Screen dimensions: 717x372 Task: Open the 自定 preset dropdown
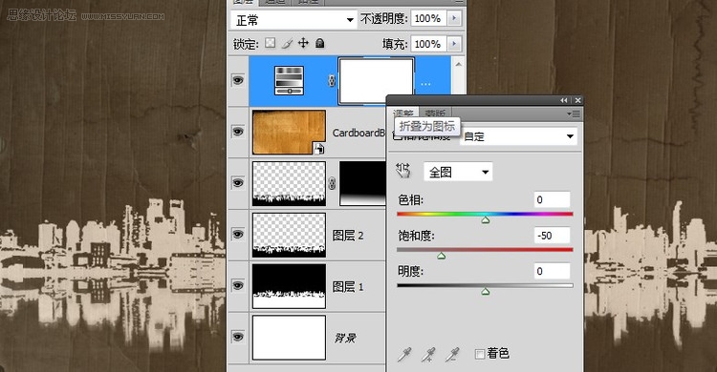518,136
